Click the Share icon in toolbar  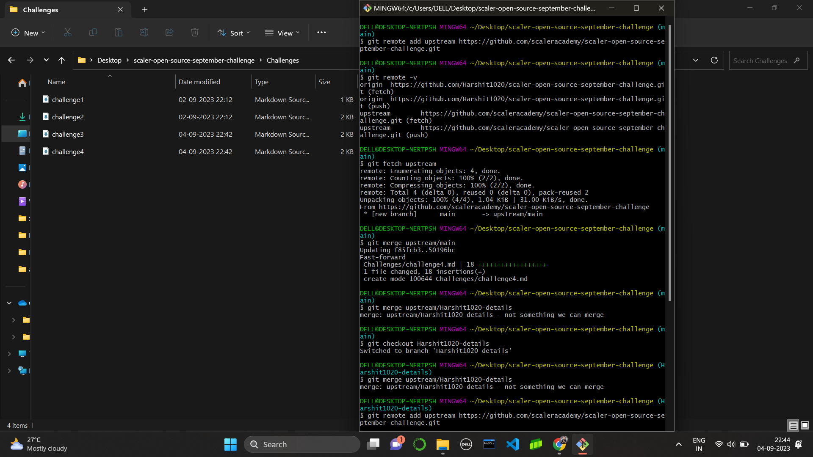point(169,33)
